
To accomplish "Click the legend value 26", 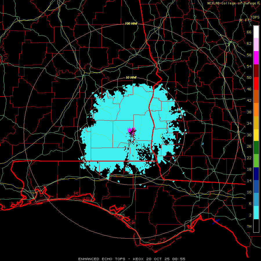I will pos(249,146).
